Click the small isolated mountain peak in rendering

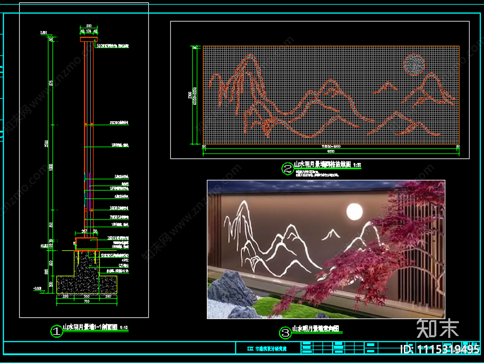coord(331,235)
